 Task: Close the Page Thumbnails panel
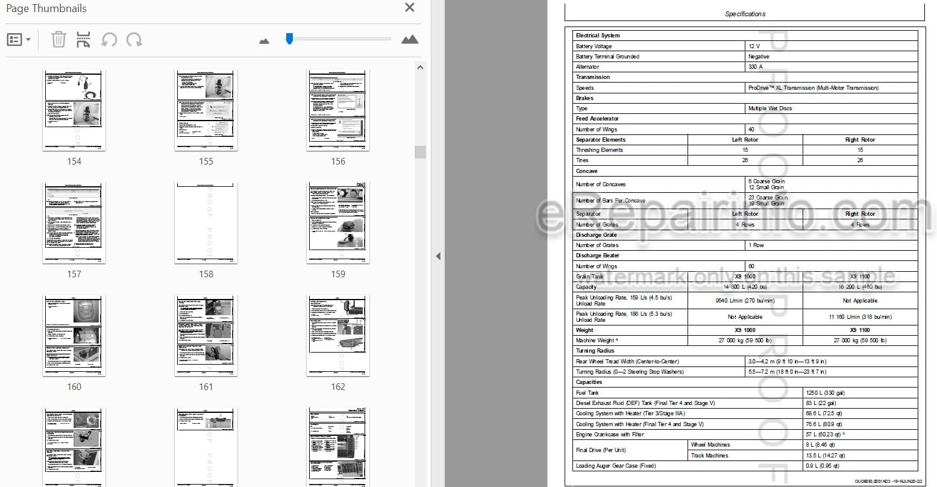click(410, 8)
